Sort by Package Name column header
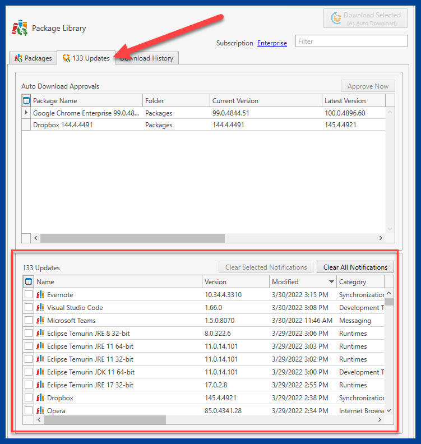 86,100
